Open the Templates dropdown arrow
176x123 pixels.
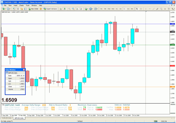[x=97, y=9]
